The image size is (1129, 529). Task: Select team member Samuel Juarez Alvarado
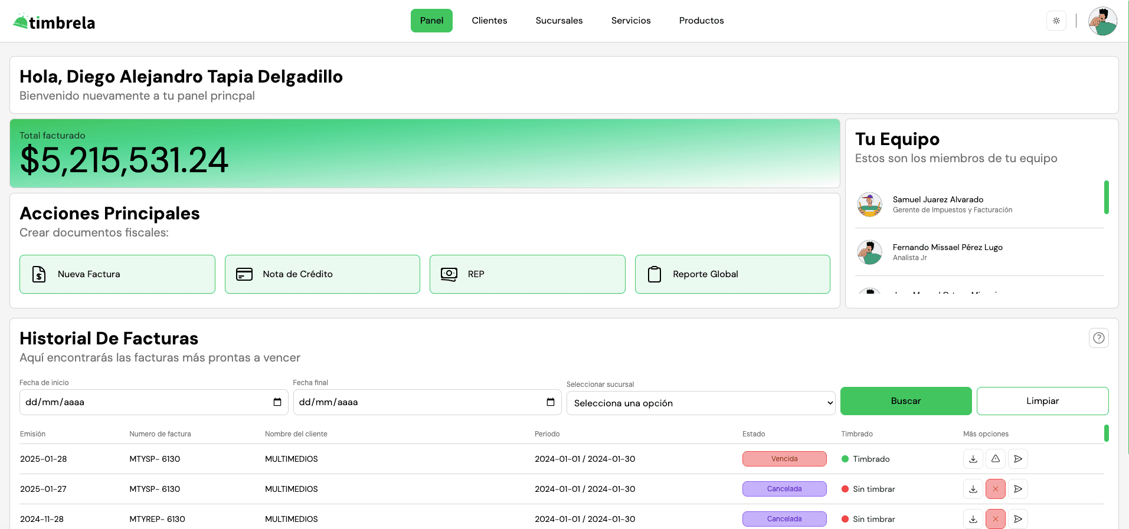tap(937, 204)
